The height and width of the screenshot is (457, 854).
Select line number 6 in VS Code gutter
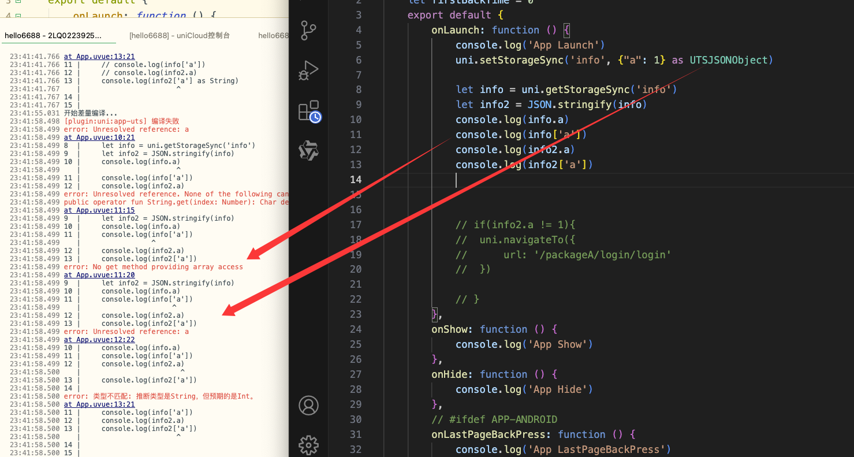point(359,60)
